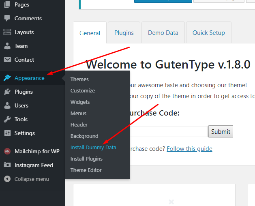Click the Plugins plug icon

(x=7, y=92)
